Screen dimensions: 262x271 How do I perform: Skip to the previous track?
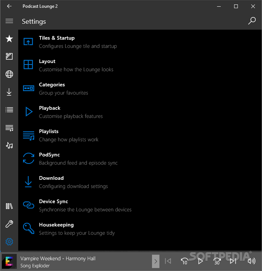point(168,261)
